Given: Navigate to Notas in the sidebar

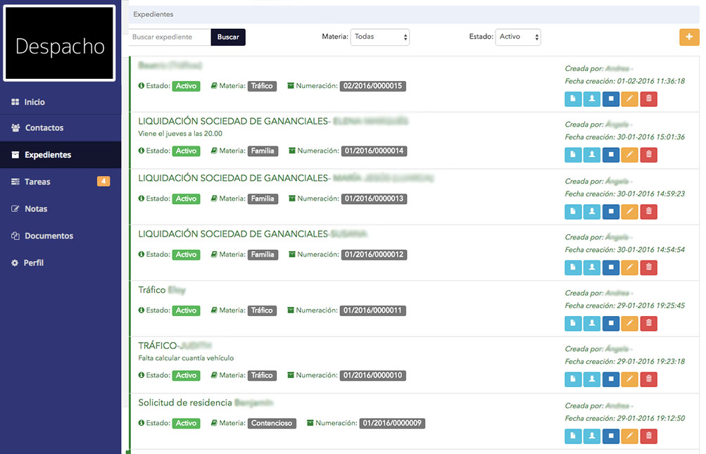Looking at the screenshot, I should 36,209.
